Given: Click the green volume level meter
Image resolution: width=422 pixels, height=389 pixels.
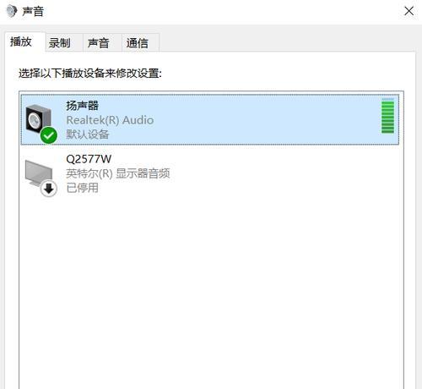Looking at the screenshot, I should click(x=387, y=116).
